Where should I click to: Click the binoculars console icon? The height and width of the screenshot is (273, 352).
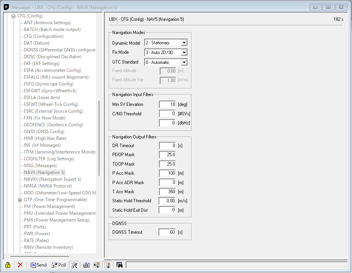pyautogui.click(x=119, y=265)
